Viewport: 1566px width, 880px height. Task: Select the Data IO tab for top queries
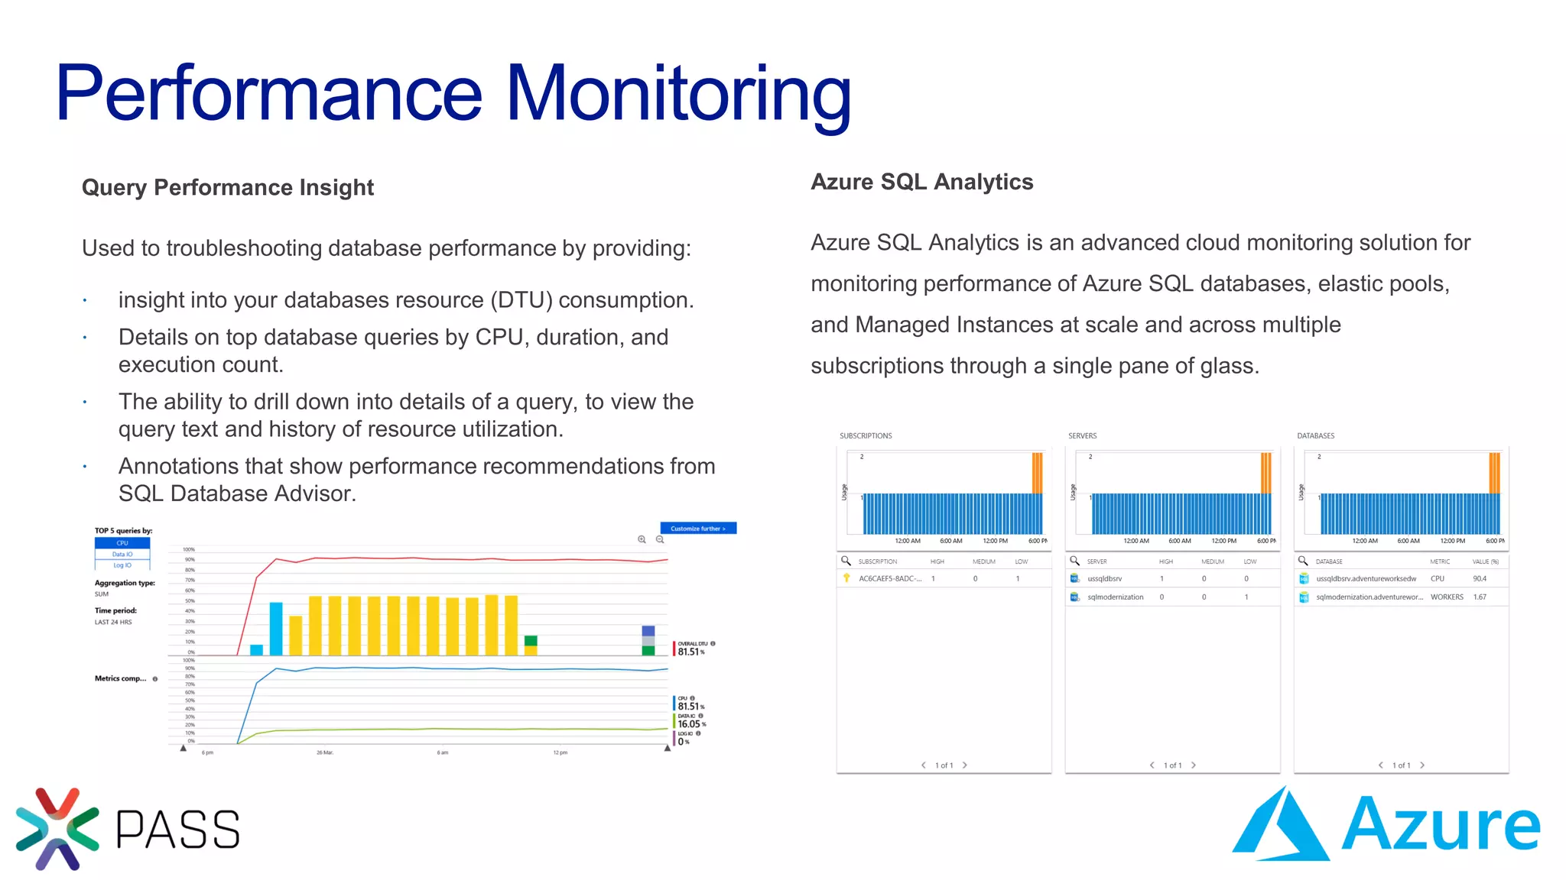click(122, 555)
